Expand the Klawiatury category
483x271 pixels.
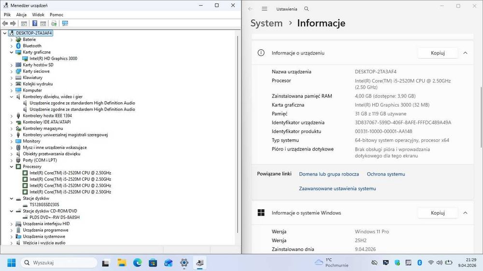pyautogui.click(x=12, y=78)
